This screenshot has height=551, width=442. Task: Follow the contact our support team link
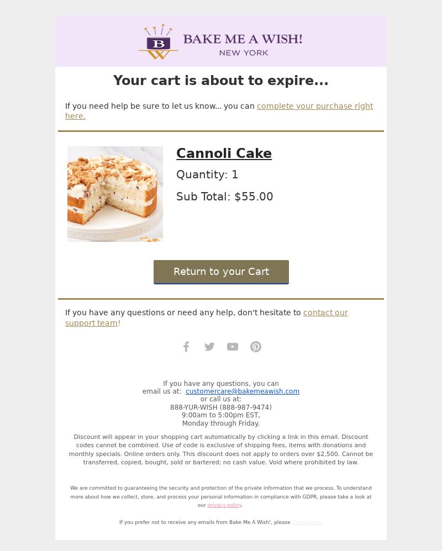coord(207,317)
